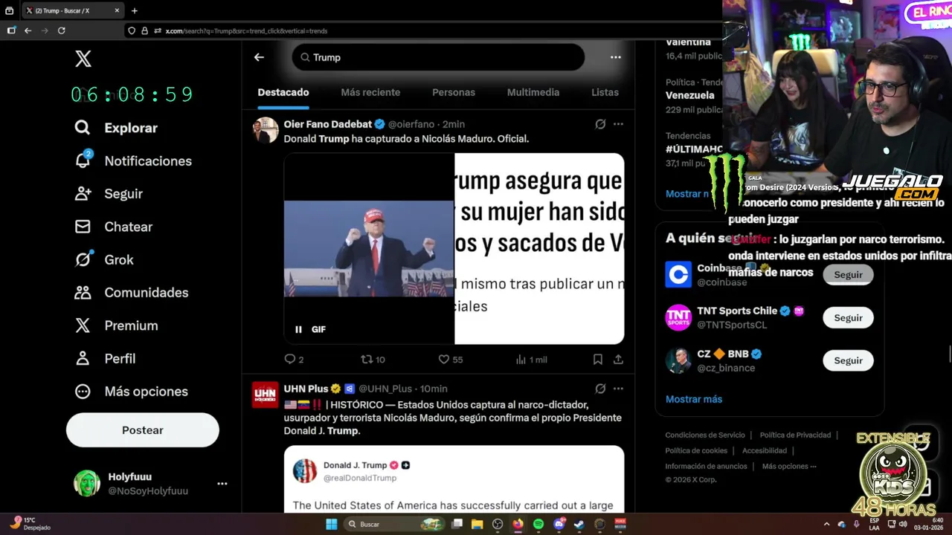Open the Venezuela trending topic
Viewport: 952px width, 535px height.
(x=690, y=95)
